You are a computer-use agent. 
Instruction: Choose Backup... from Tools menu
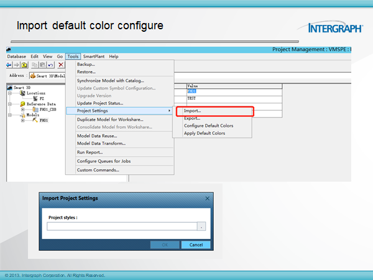pyautogui.click(x=119, y=64)
